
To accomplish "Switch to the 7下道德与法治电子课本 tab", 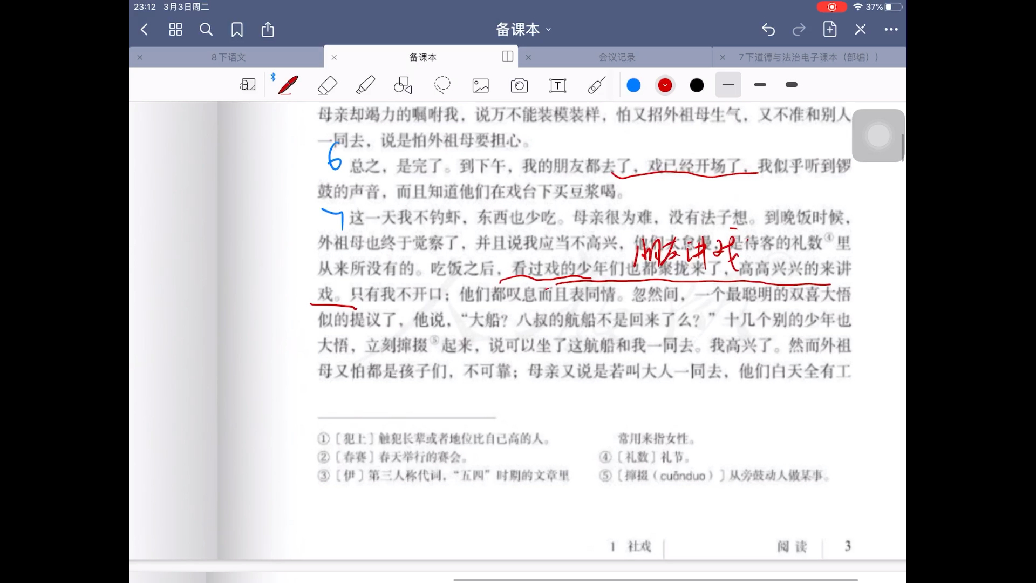I will coord(808,57).
